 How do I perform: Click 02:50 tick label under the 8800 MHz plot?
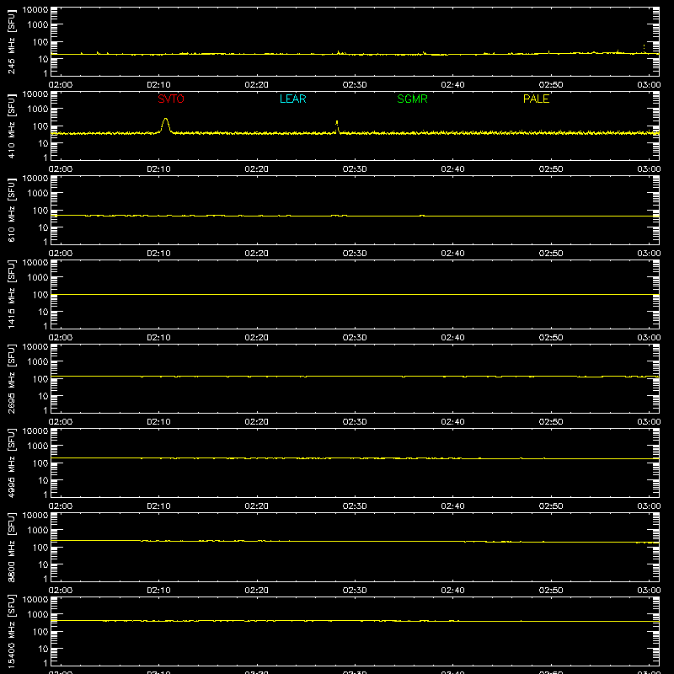point(551,591)
